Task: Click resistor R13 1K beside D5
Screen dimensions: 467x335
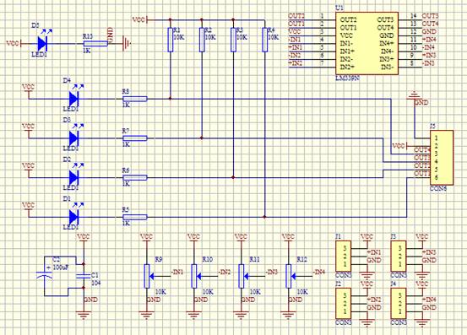Action: pos(95,44)
